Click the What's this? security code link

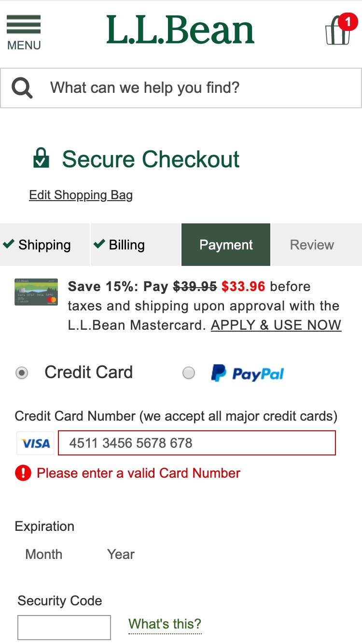pyautogui.click(x=165, y=624)
